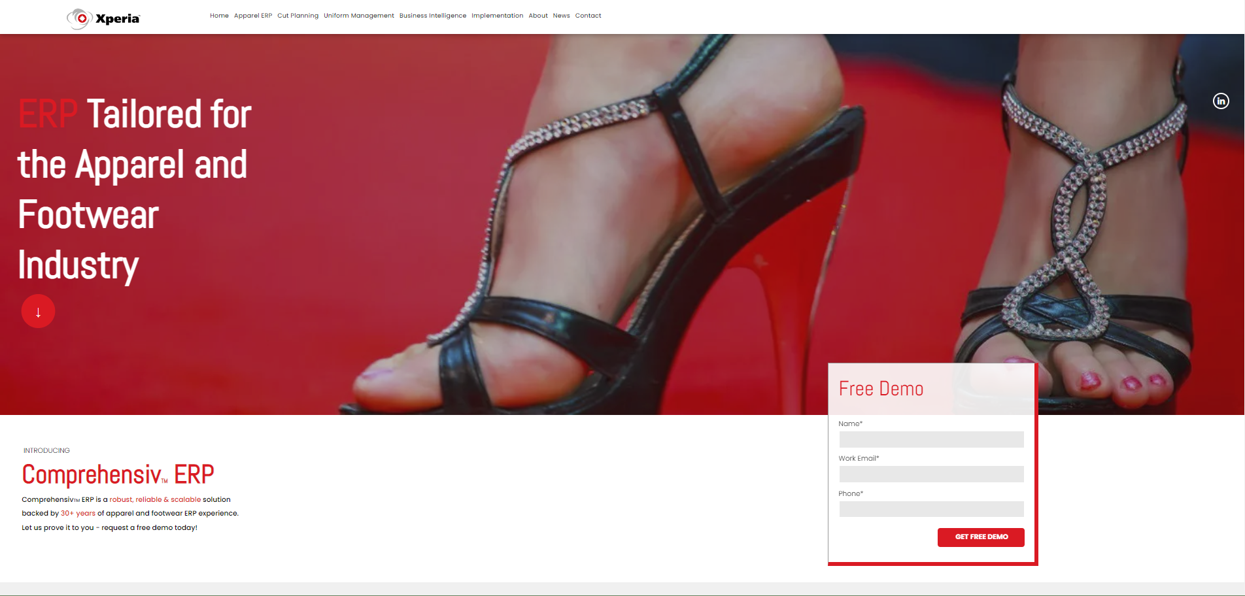Select Business Intelligence in navigation

[x=433, y=16]
